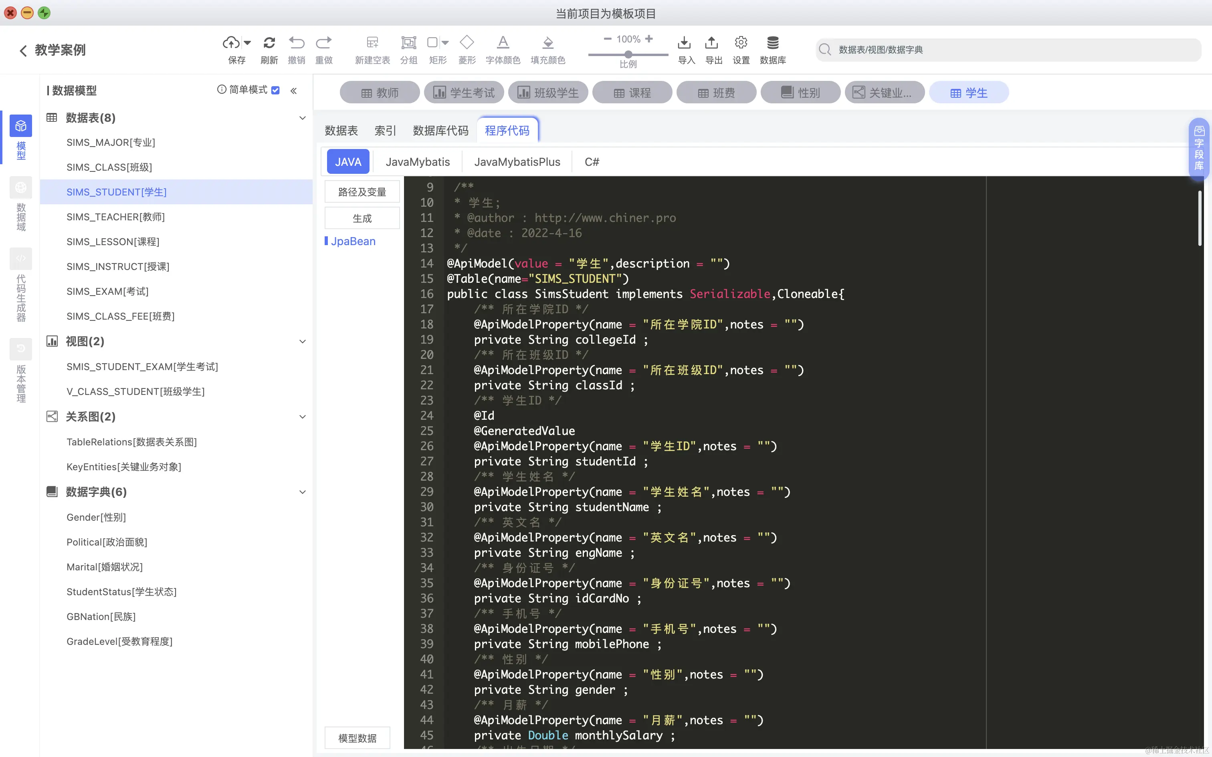Viewport: 1212px width, 757px height.
Task: Open the dropdown arrow beside Save
Action: (247, 42)
